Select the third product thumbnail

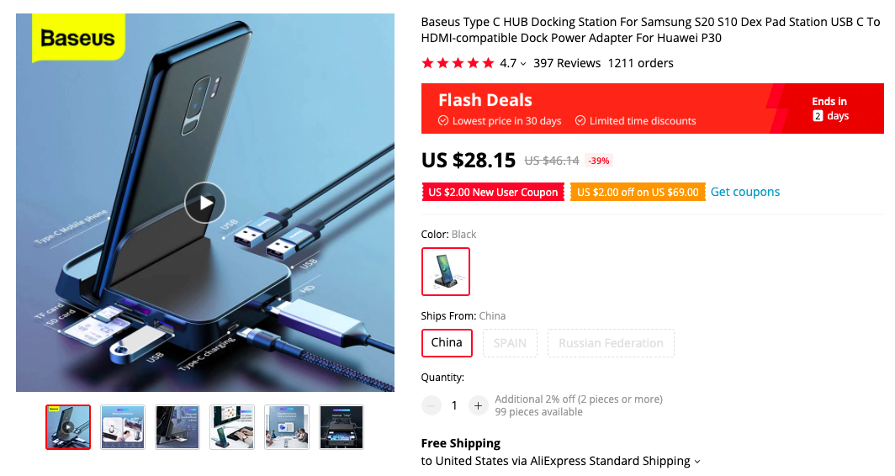coord(177,427)
